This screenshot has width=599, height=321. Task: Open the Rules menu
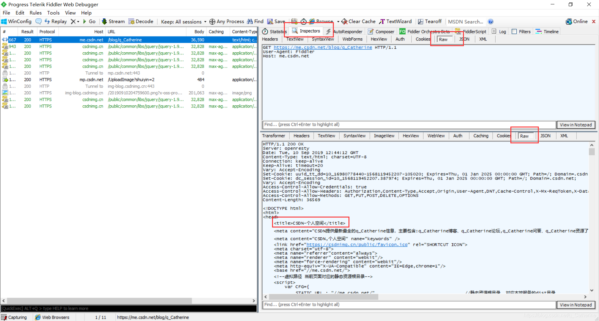coord(36,13)
